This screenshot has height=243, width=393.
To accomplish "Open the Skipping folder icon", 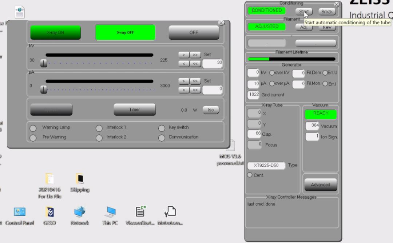I will 79,179.
